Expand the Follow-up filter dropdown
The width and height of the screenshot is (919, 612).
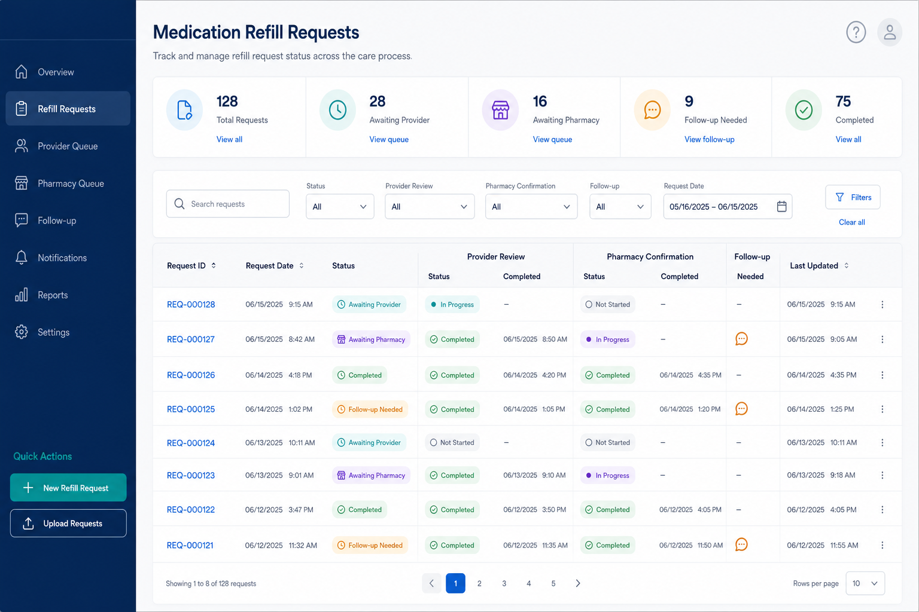pos(620,207)
